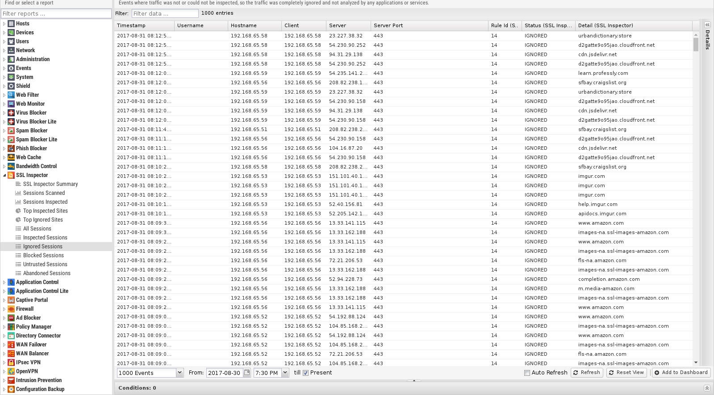Click the Reset View button

[x=626, y=373]
